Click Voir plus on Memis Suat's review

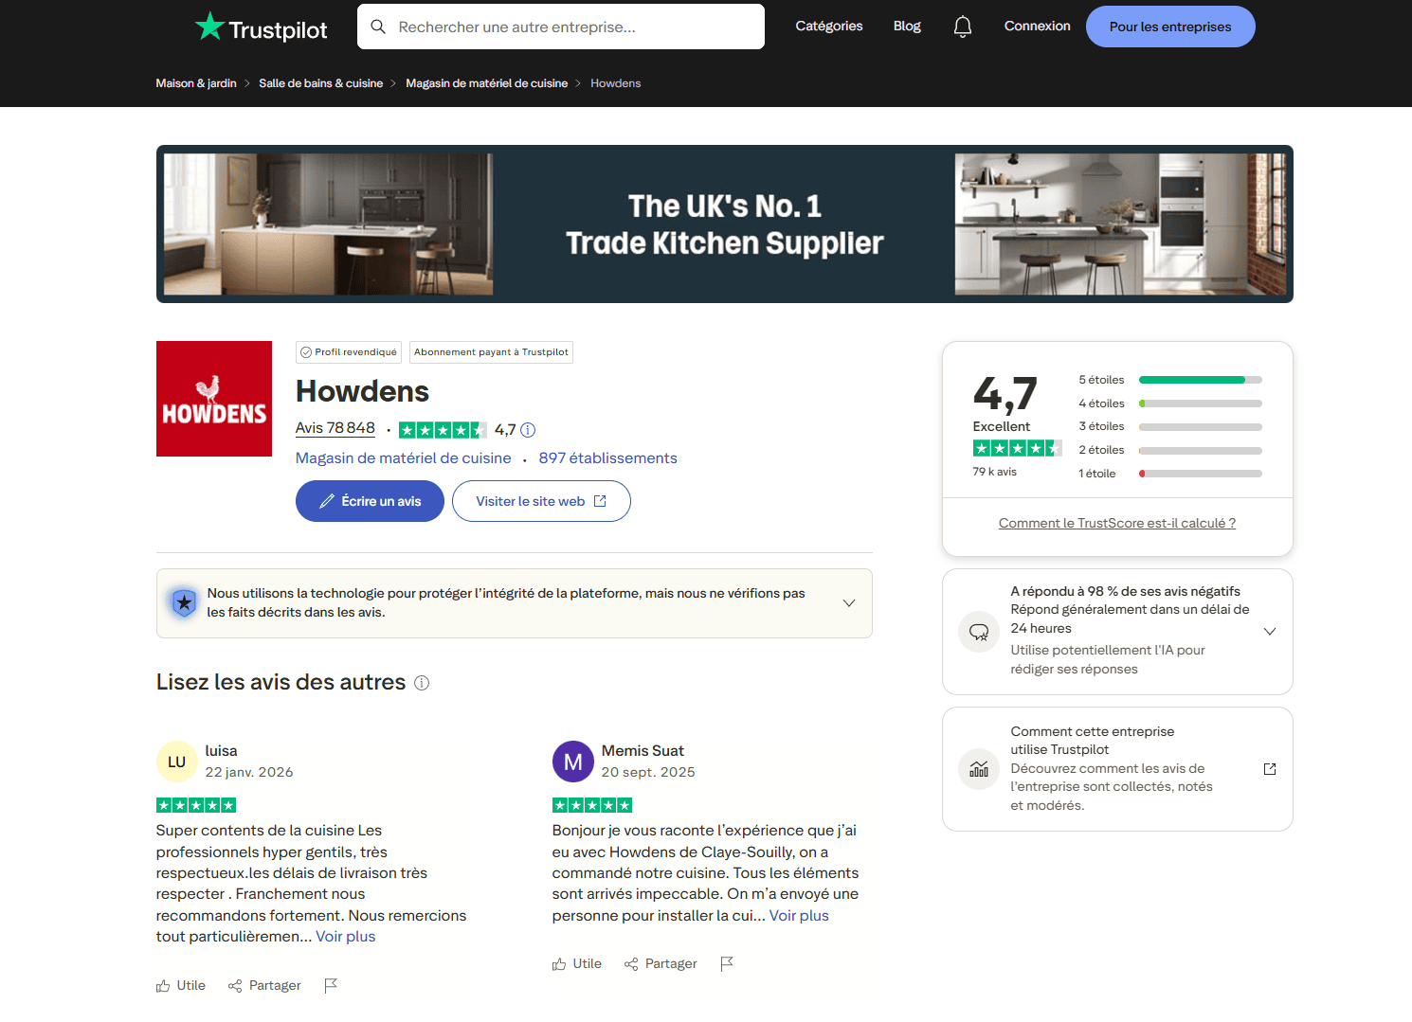click(799, 916)
